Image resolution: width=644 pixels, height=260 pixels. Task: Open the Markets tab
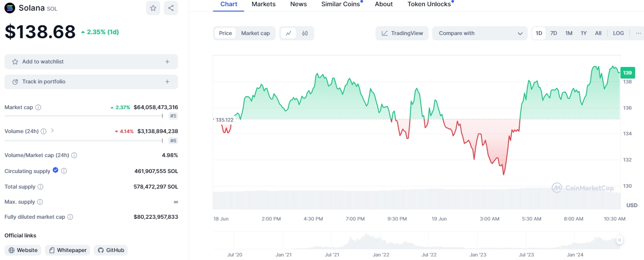[264, 4]
